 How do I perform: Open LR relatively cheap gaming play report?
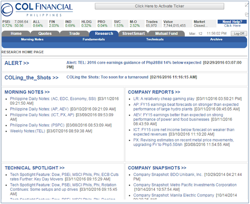(164, 99)
